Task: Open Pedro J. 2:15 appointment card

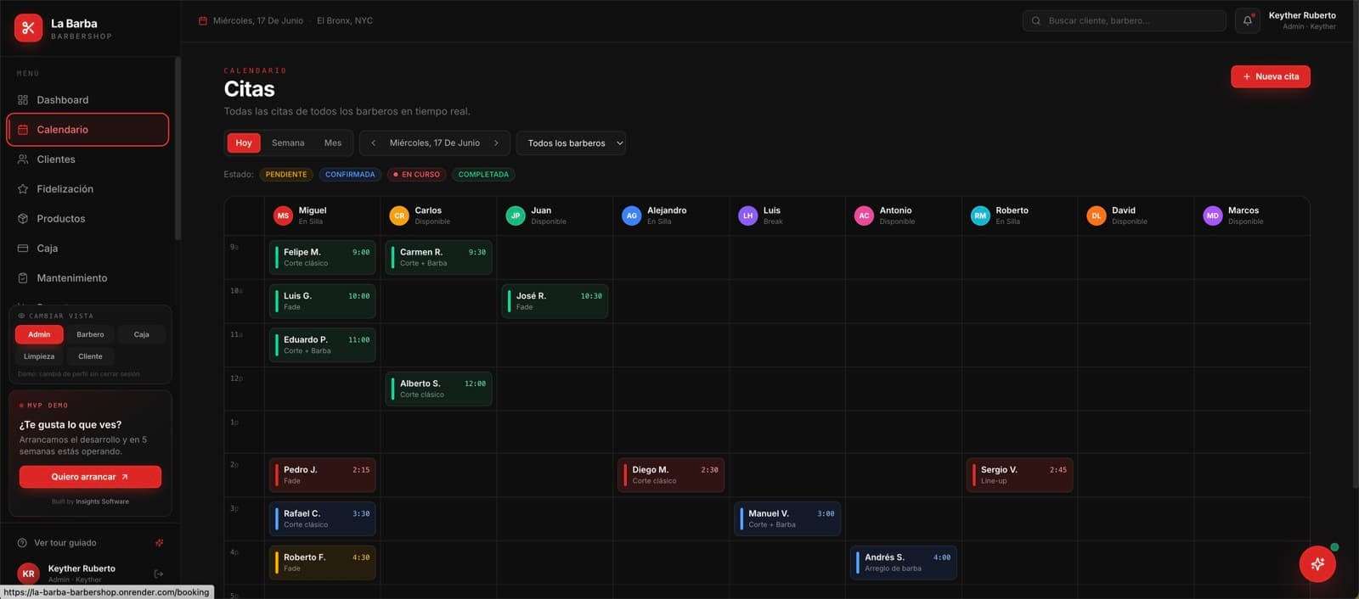Action: 323,475
